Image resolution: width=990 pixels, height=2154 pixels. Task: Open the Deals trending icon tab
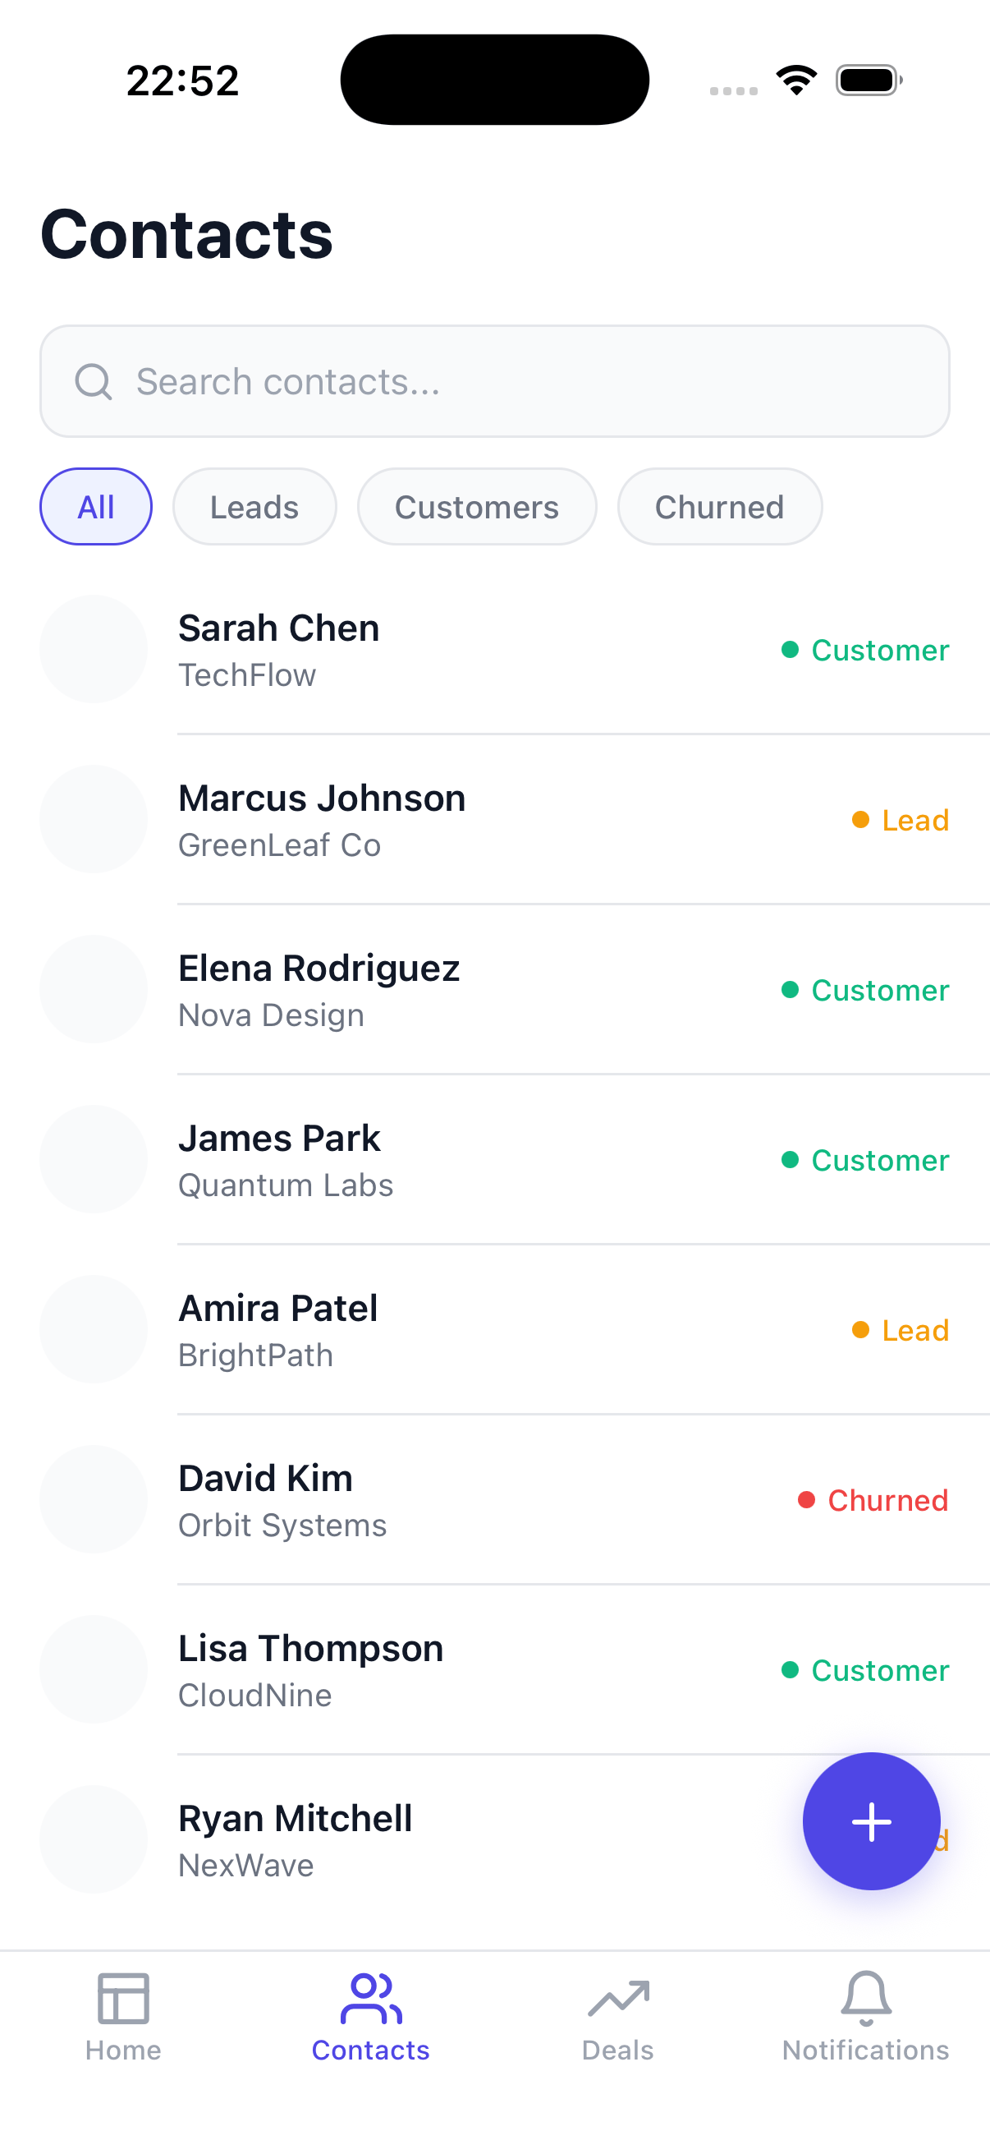618,1999
